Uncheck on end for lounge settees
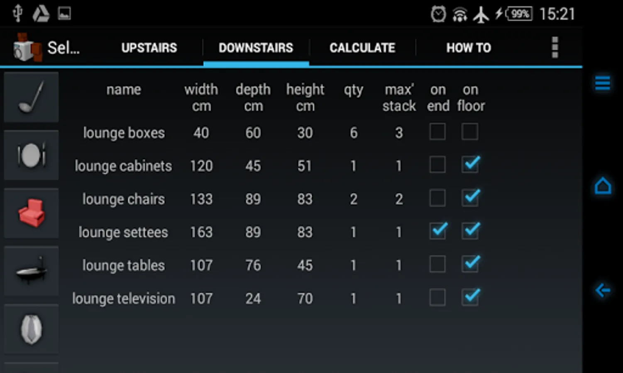The height and width of the screenshot is (373, 623). pos(438,231)
